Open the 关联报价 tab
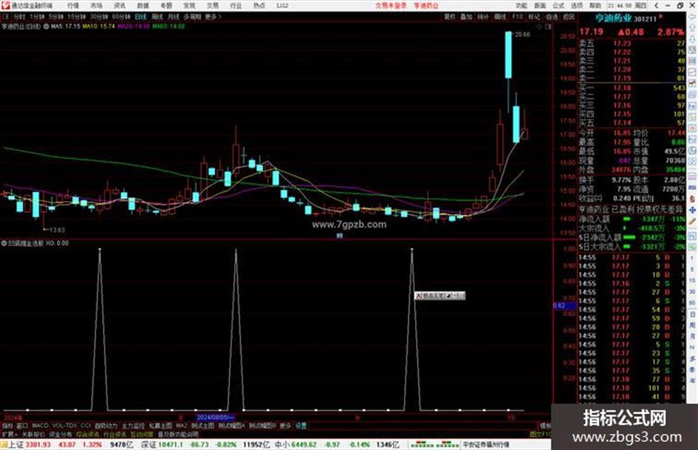698x450 pixels. point(33,434)
